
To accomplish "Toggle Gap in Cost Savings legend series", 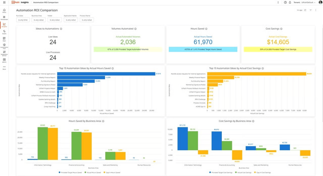I will point(263,173).
